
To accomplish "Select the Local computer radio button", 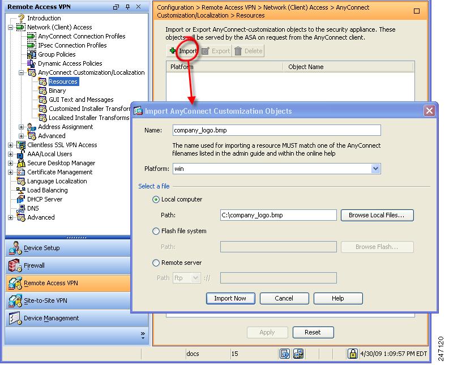I will (156, 199).
